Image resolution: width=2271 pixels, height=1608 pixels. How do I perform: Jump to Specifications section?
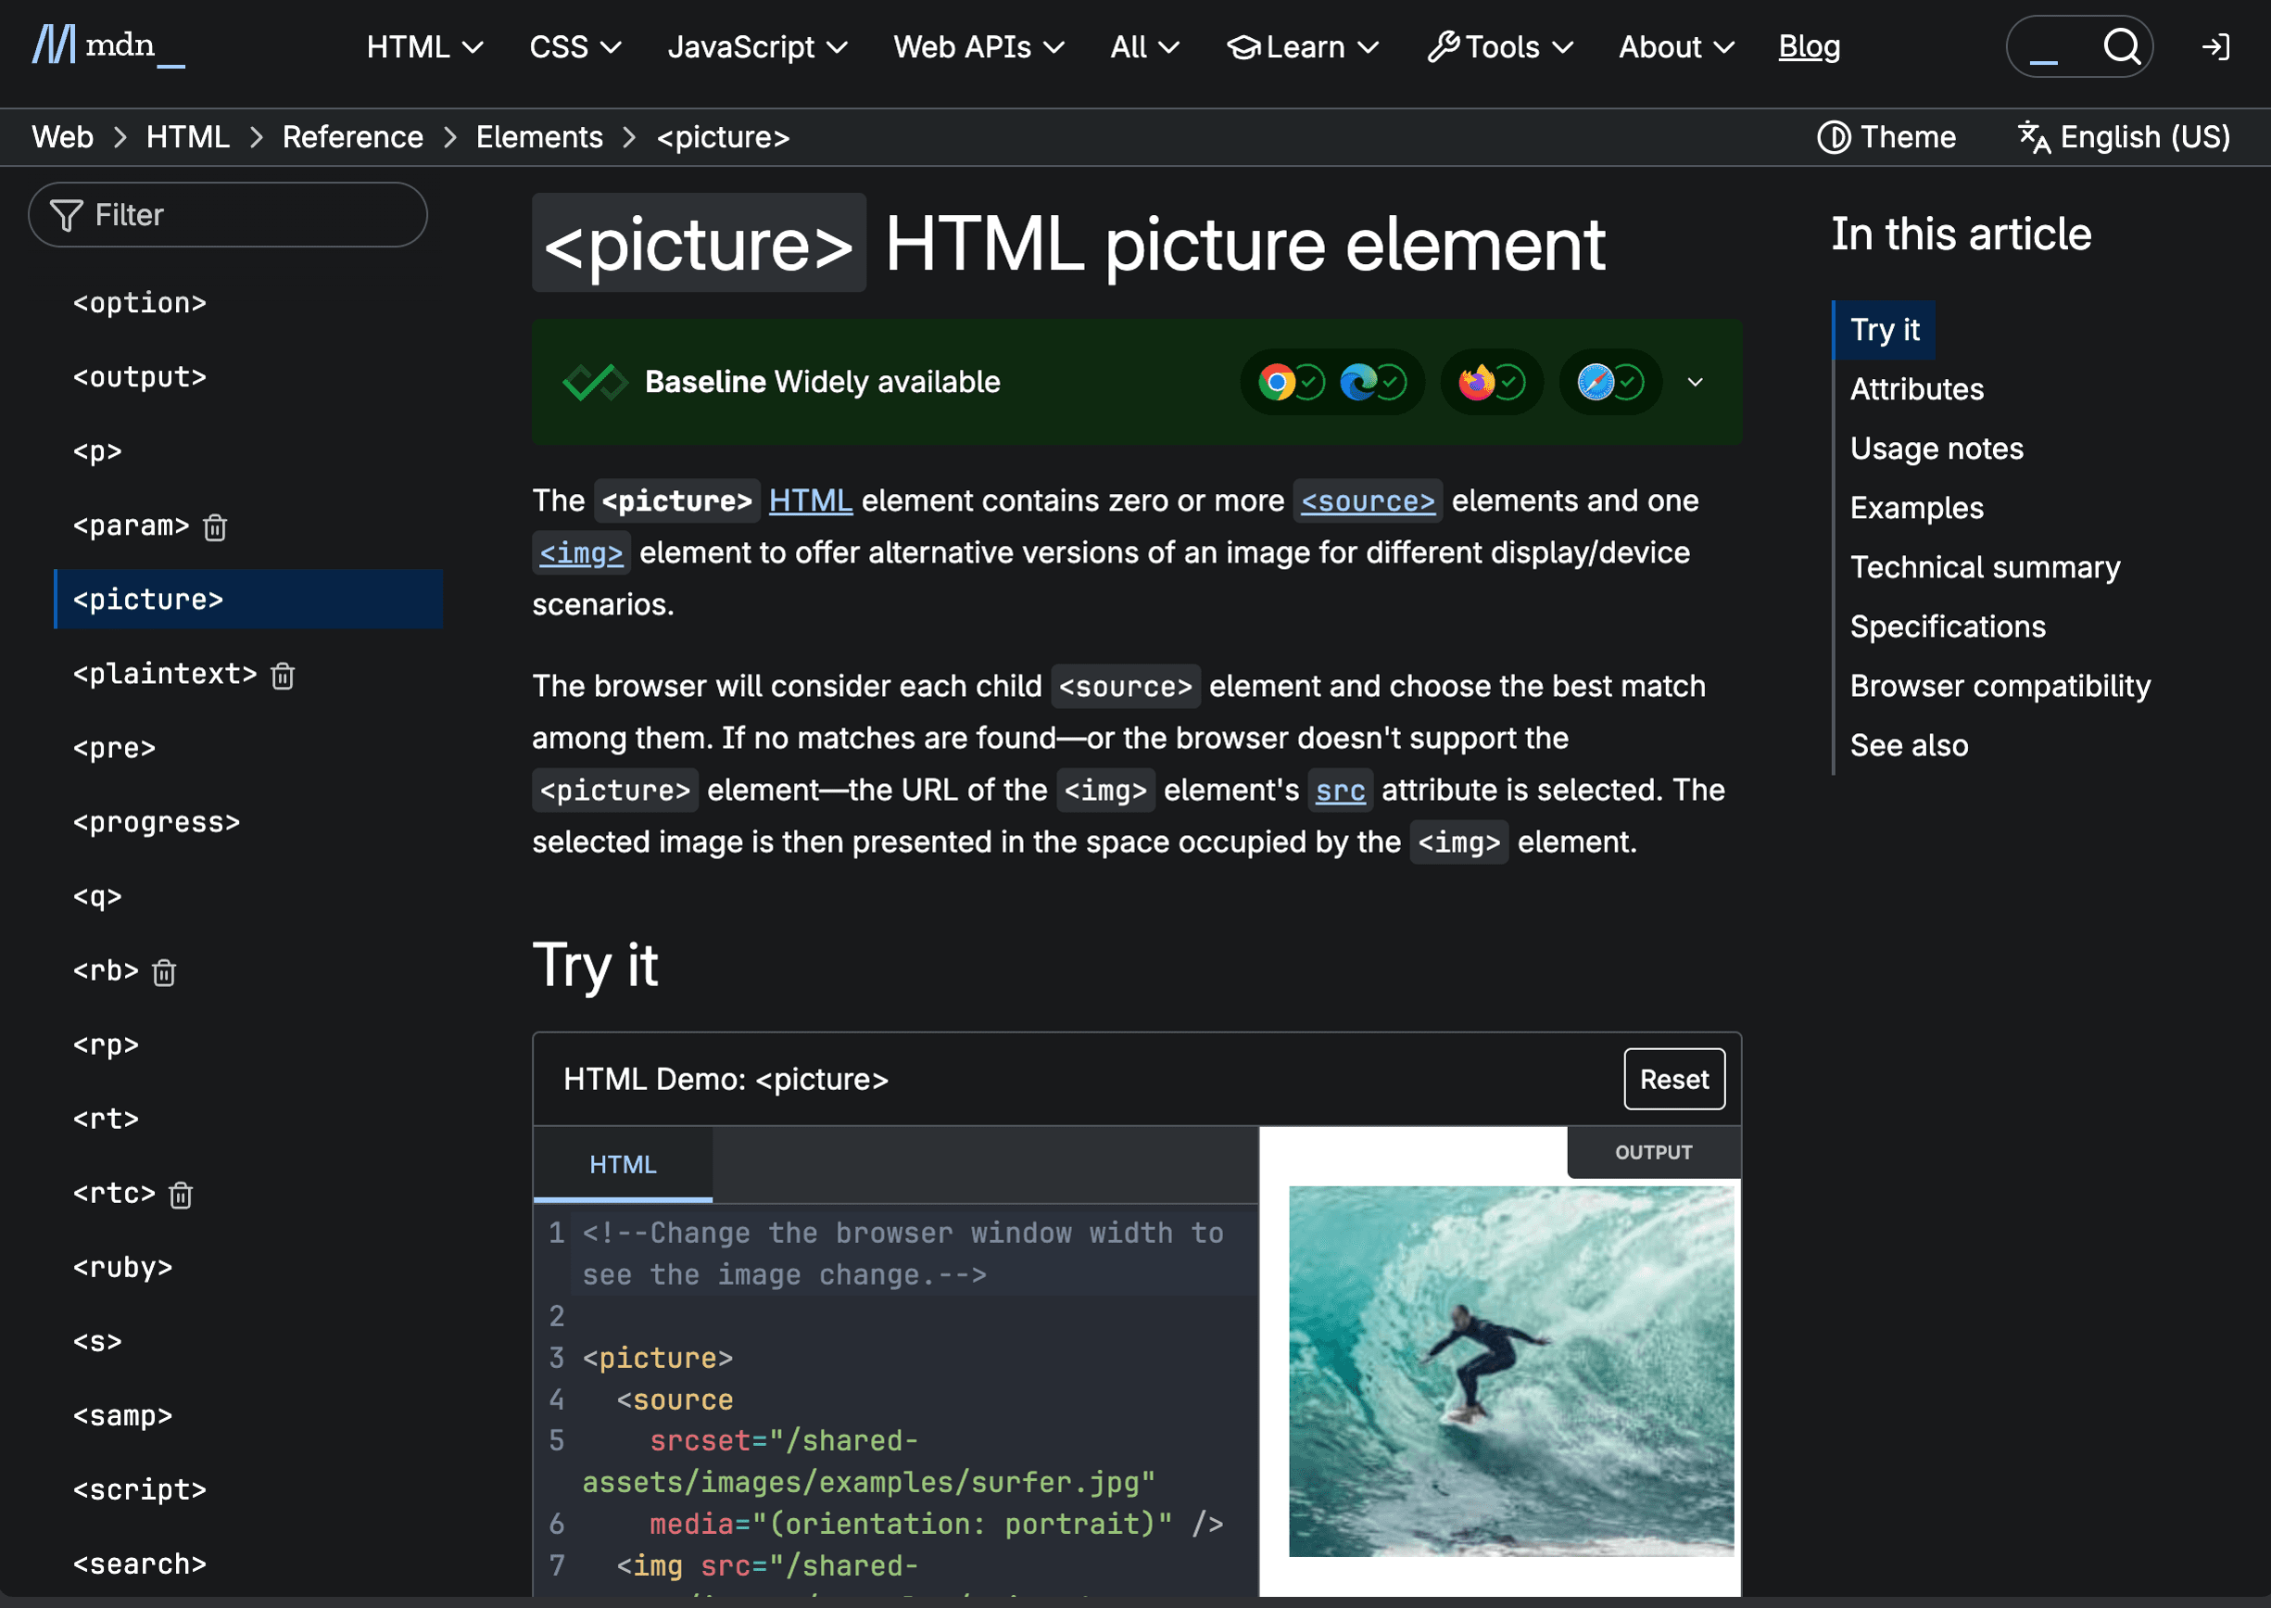(1948, 627)
